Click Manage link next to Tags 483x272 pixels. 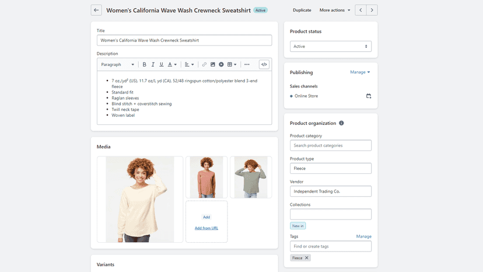click(x=364, y=236)
